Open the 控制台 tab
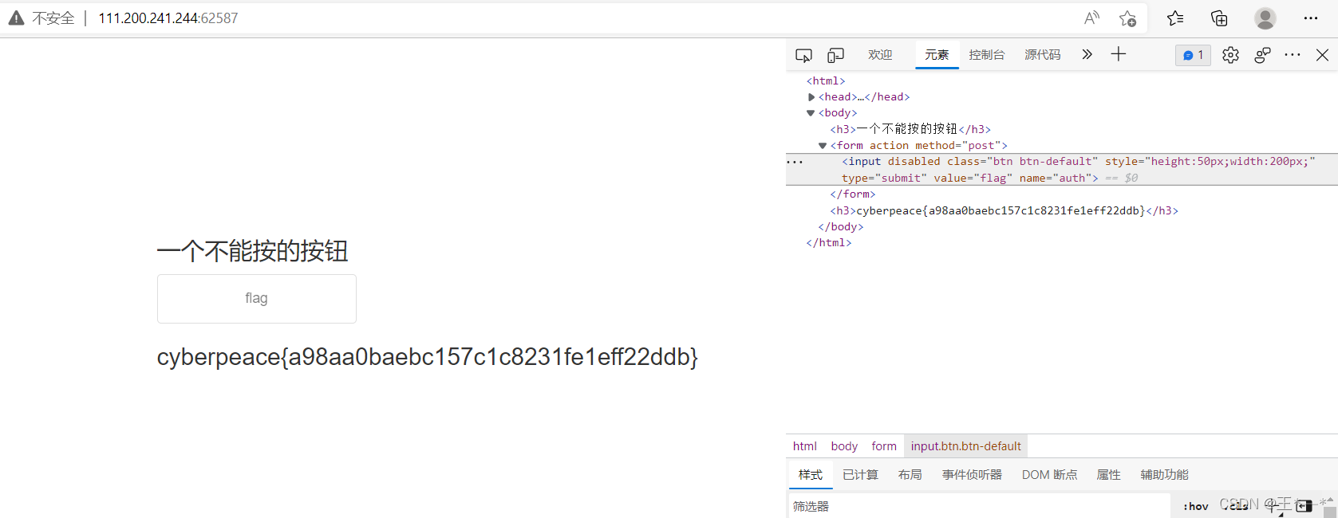Image resolution: width=1338 pixels, height=518 pixels. tap(987, 55)
